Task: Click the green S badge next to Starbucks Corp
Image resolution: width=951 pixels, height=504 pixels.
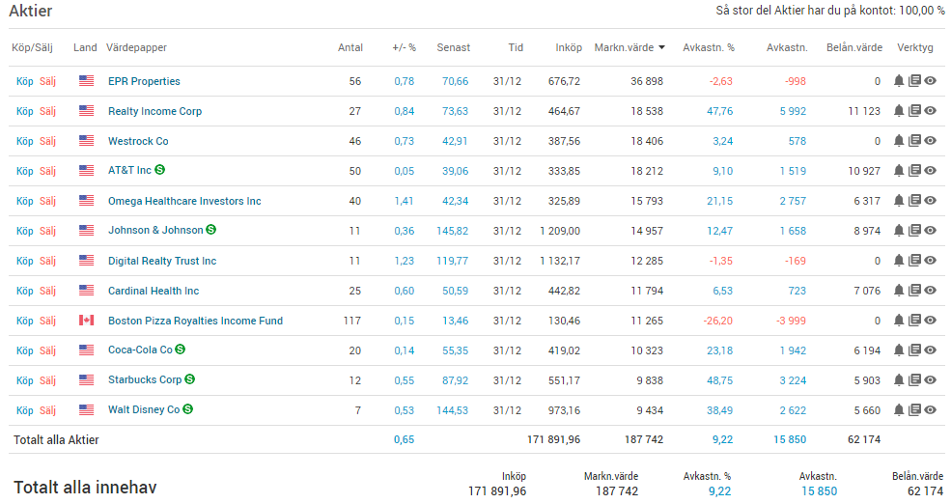Action: (x=190, y=379)
